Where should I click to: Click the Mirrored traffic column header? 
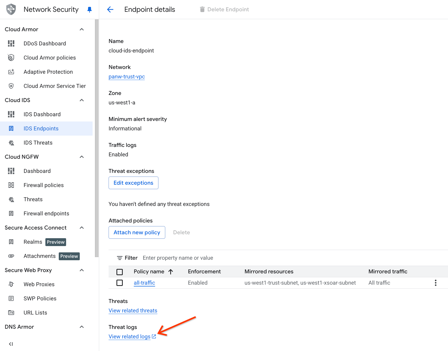[x=388, y=272]
